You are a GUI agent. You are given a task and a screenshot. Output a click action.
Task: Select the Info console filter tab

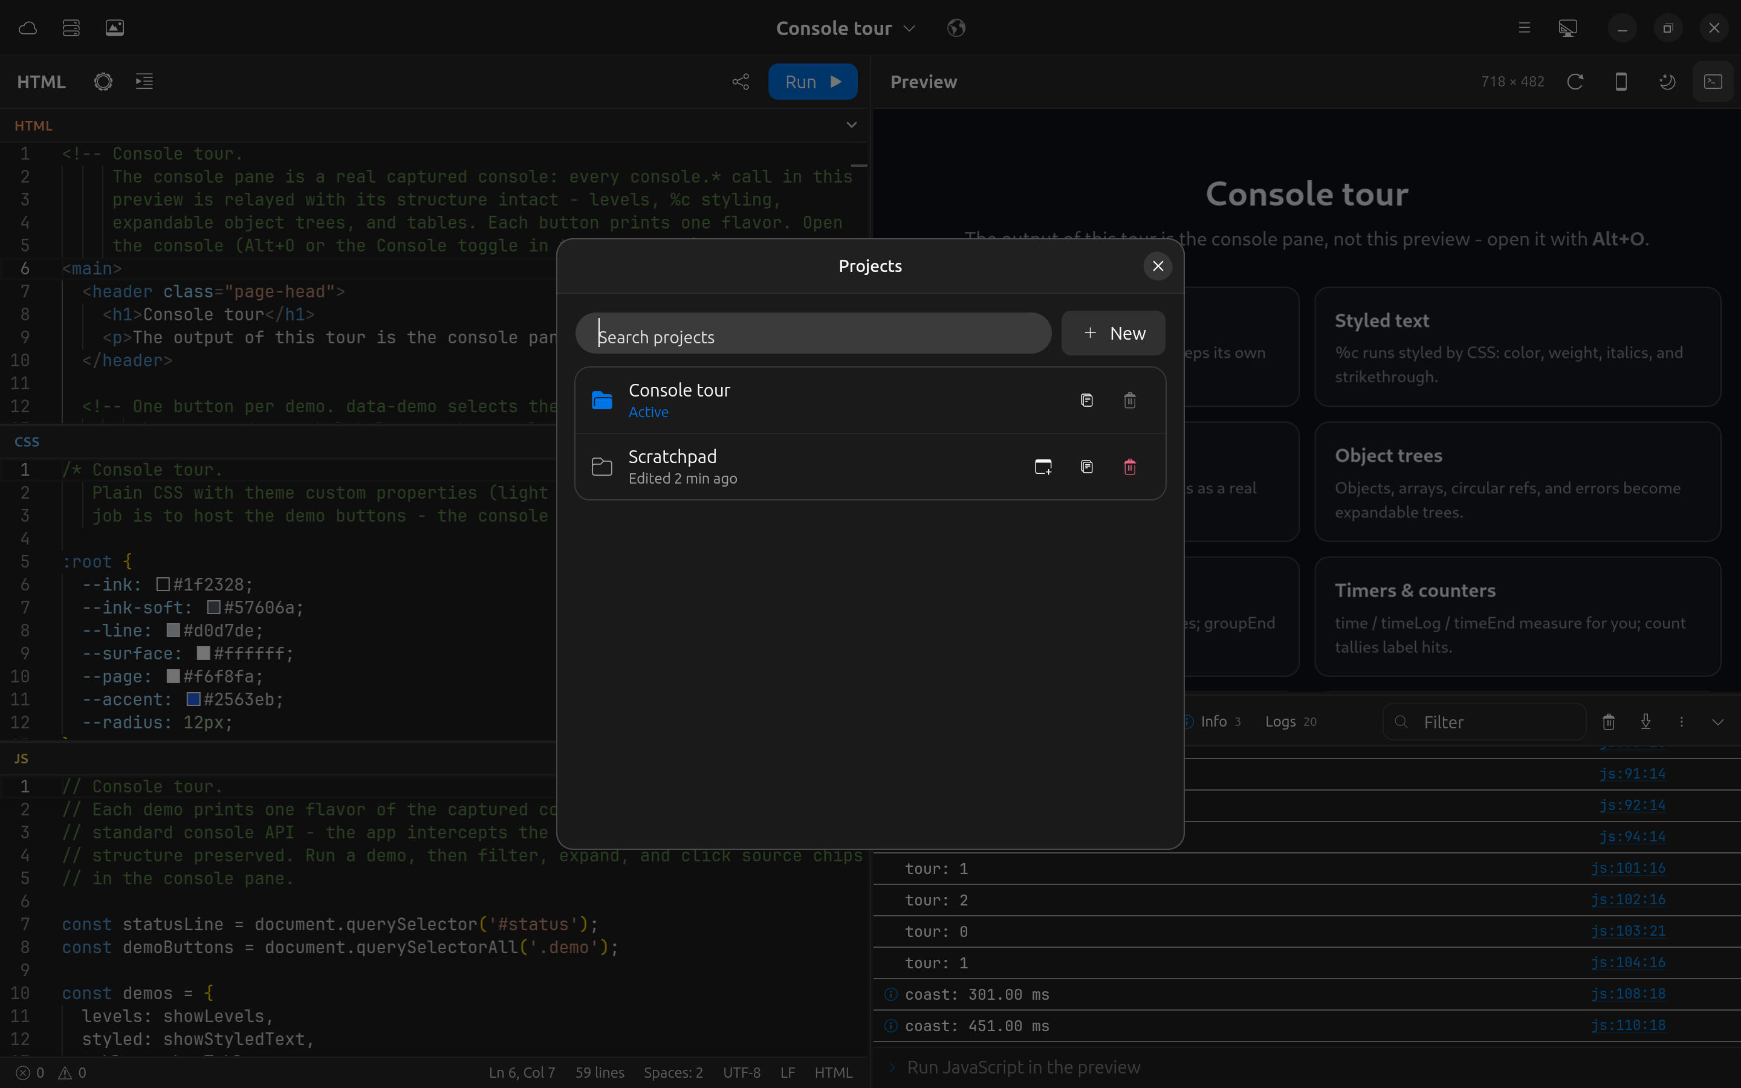coord(1214,722)
